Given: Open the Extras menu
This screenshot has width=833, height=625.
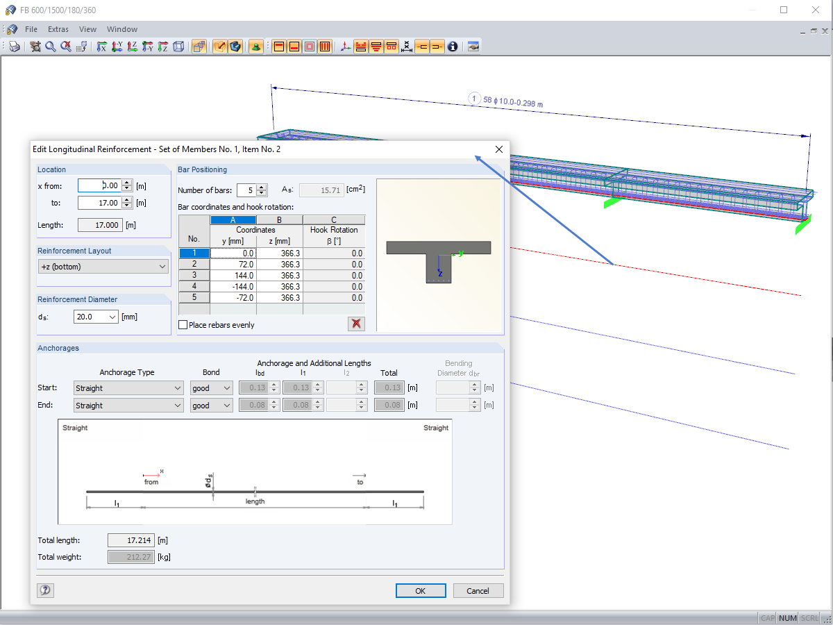Looking at the screenshot, I should pyautogui.click(x=58, y=29).
